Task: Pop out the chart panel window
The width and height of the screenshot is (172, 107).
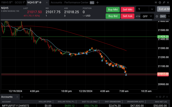Action: (164, 2)
